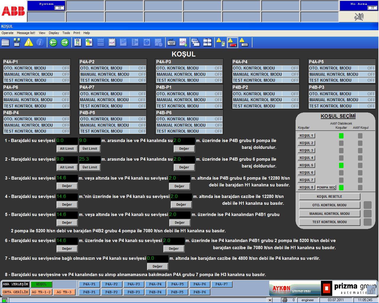
Task: Go back with the green left arrow
Action: (53, 43)
